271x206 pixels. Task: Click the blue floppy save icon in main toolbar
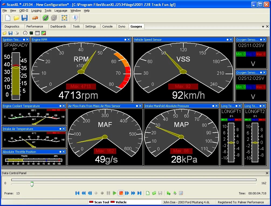click(25, 18)
